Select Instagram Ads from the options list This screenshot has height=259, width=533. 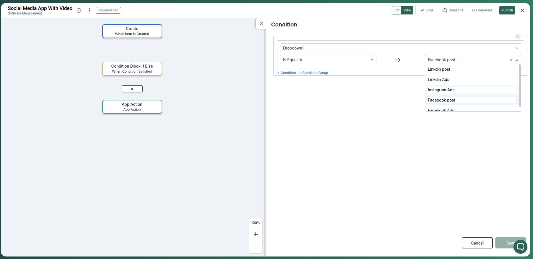441,90
